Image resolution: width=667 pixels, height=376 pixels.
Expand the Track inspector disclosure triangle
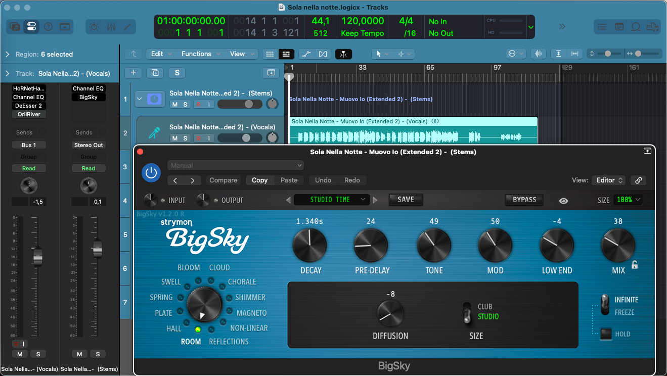pyautogui.click(x=8, y=73)
